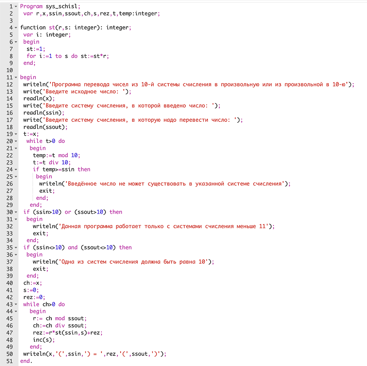Click 'if temp>=ssin then' line
Screen dimensions: 367x366
pyautogui.click(x=61, y=169)
